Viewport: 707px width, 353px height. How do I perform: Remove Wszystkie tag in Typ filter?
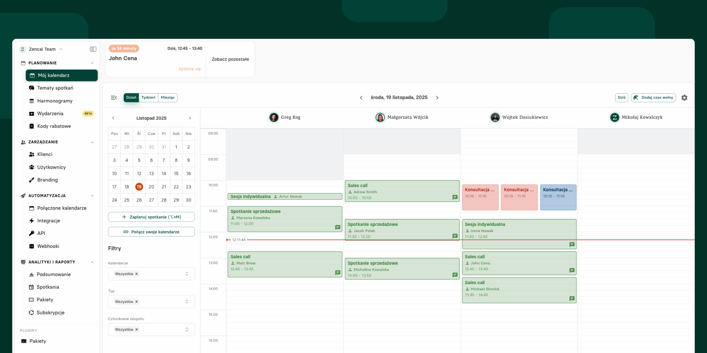pyautogui.click(x=136, y=302)
